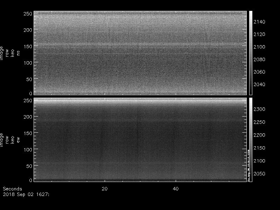Click y-axis tick '150' of ew plot
Viewport: 280px width, 210px height.
28,133
